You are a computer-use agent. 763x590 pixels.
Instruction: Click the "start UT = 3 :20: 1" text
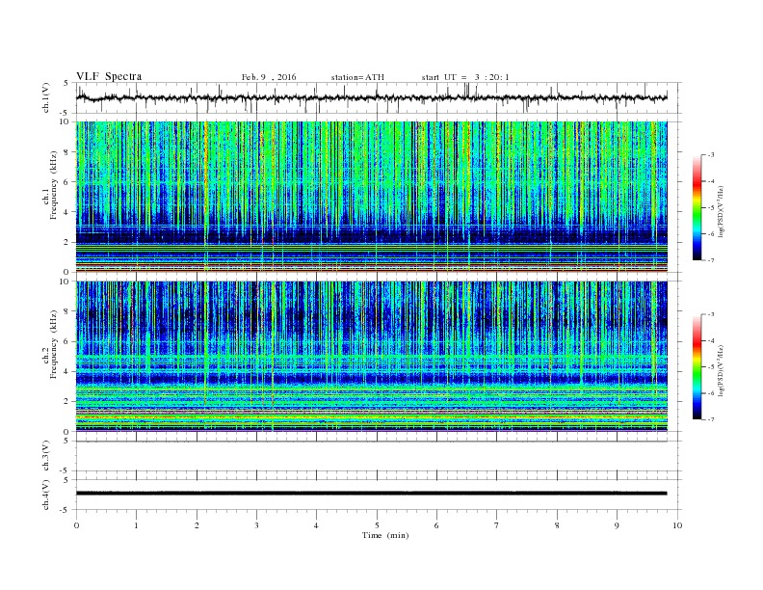[465, 77]
